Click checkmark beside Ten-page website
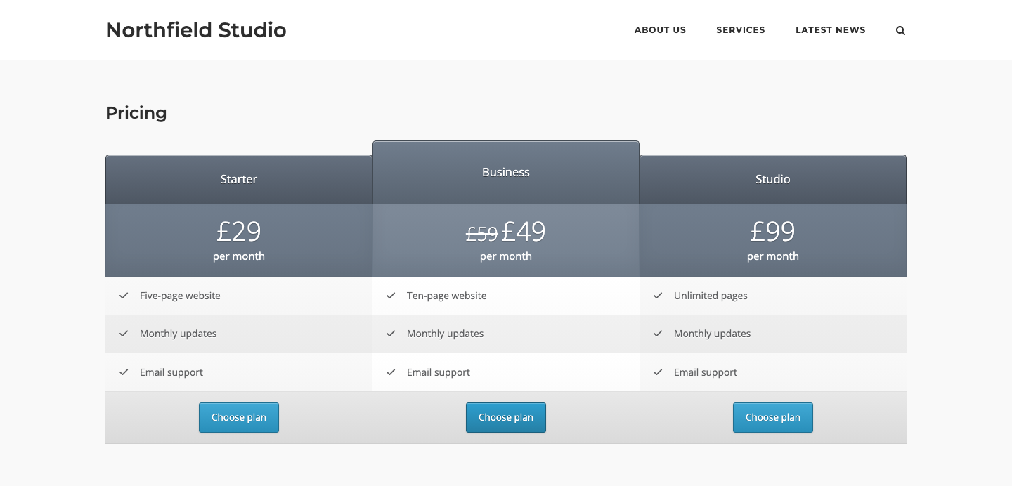Screen dimensions: 1012x486 click(x=391, y=296)
